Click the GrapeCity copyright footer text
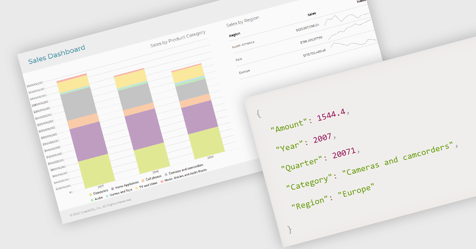Image resolution: width=476 pixels, height=249 pixels. point(100,207)
